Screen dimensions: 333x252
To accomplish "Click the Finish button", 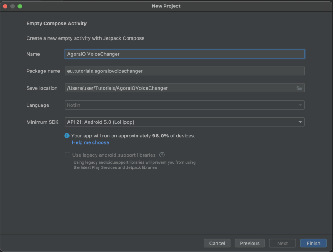I will point(313,243).
